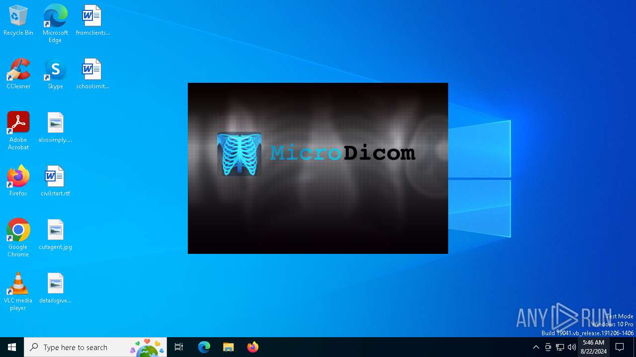This screenshot has width=636, height=357.
Task: Open File Explorer from the taskbar
Action: 229,347
